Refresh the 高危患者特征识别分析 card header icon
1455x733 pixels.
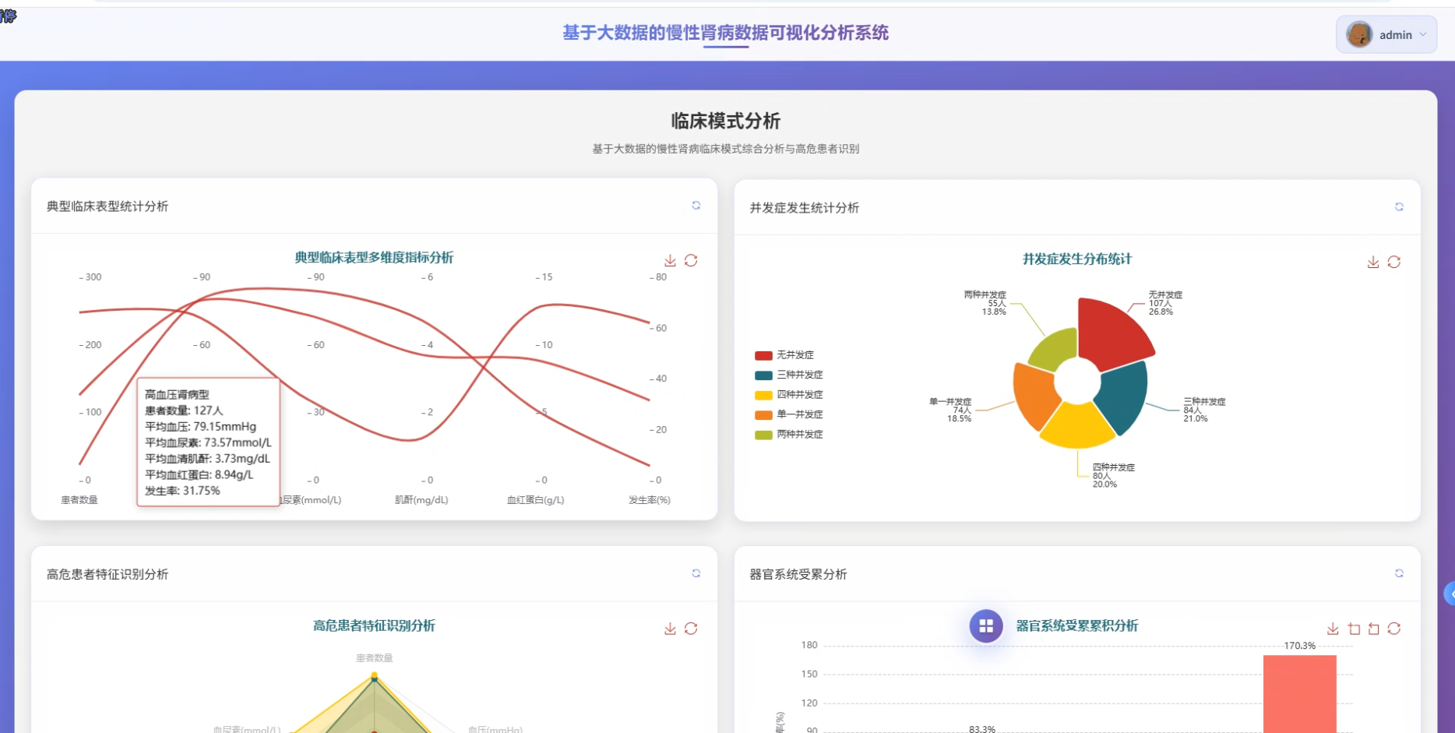(696, 573)
